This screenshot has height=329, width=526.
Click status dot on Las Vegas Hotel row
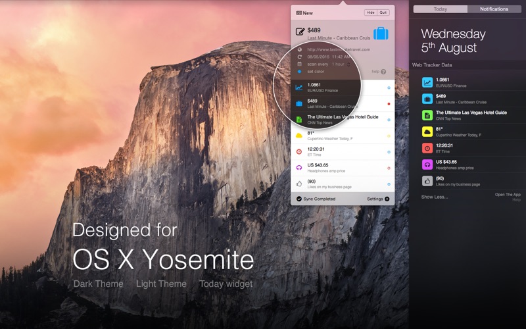point(389,120)
